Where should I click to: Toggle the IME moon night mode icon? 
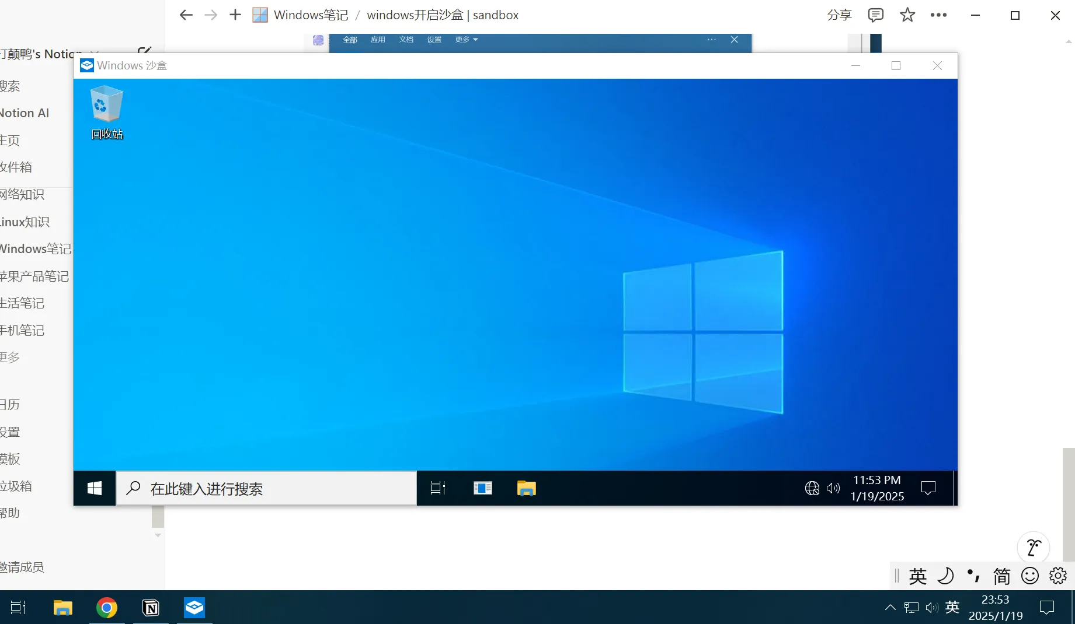click(946, 576)
